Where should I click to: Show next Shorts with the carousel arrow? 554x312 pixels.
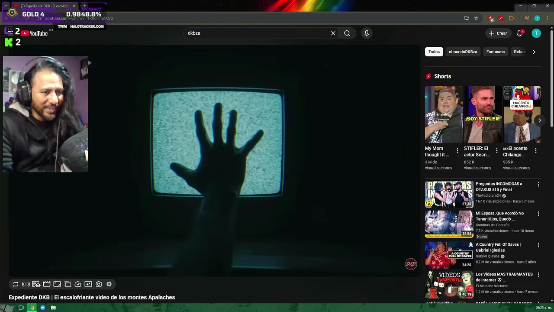[x=540, y=120]
